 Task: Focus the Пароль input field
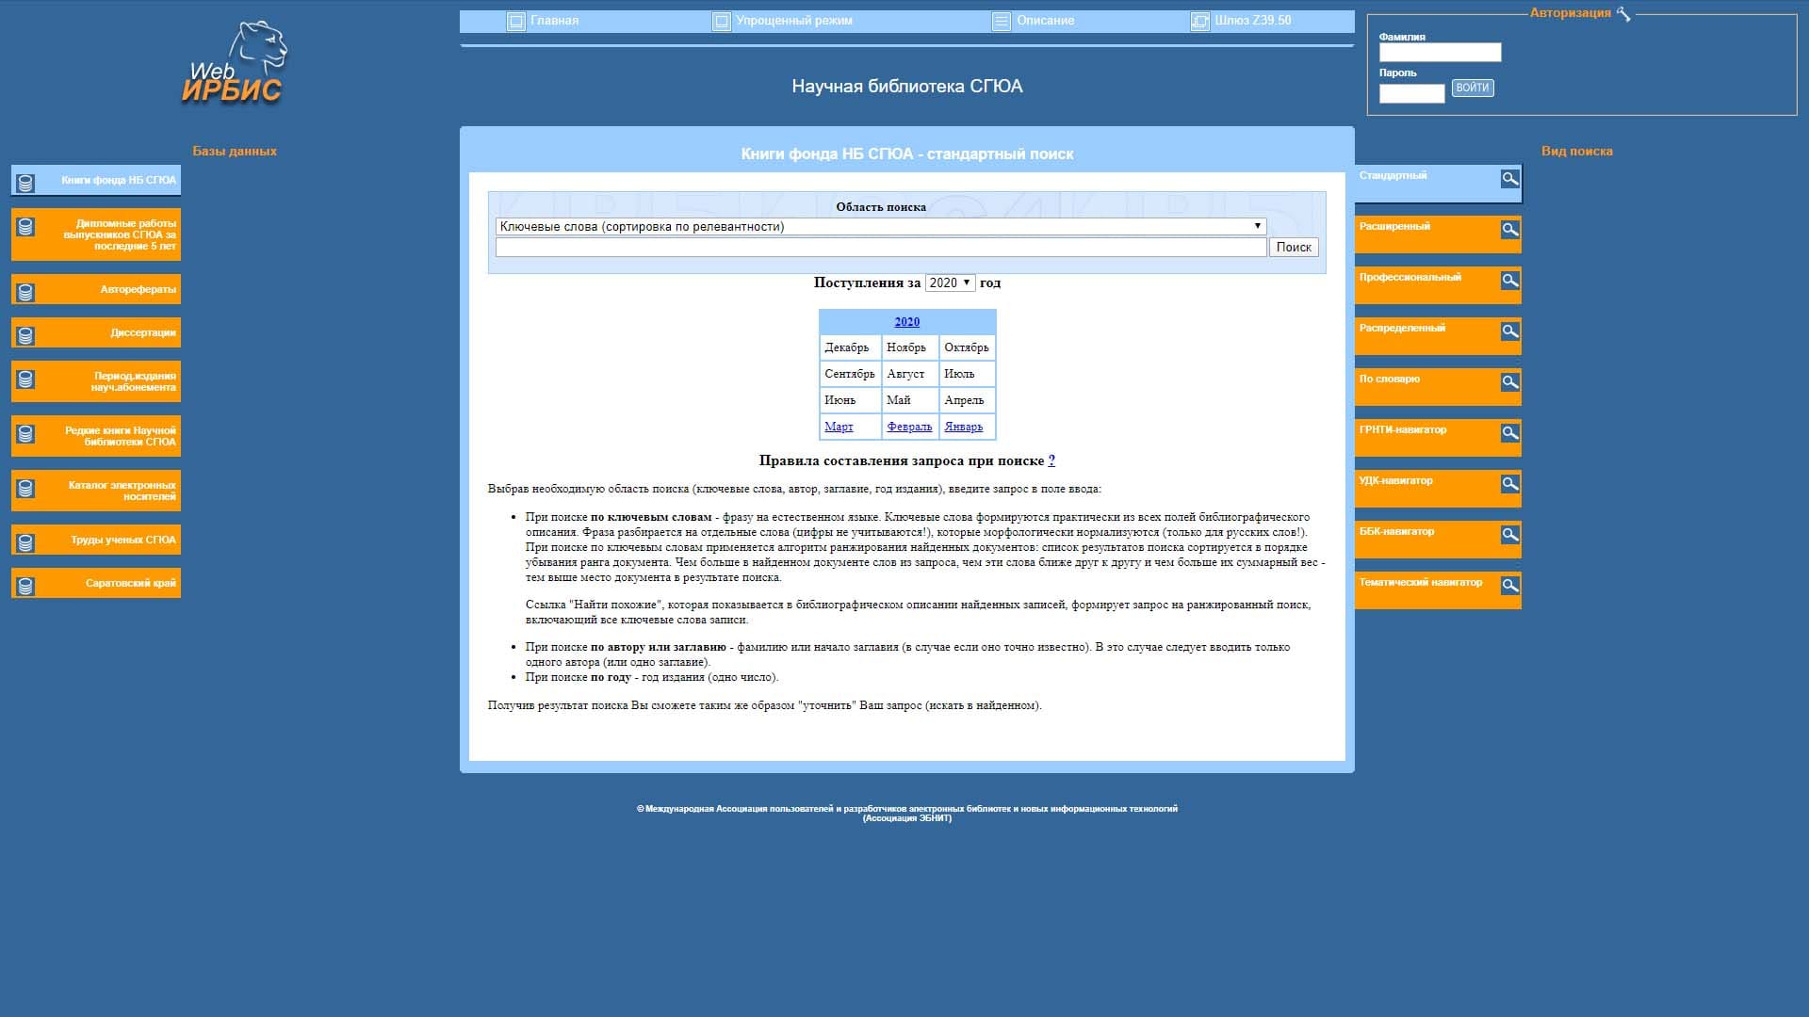(1411, 93)
